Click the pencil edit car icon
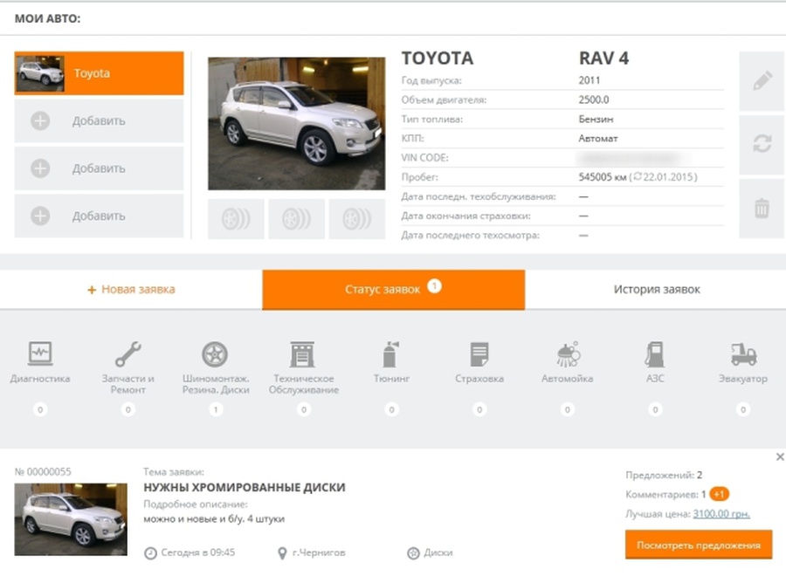Screen dimensions: 786x576 [762, 81]
